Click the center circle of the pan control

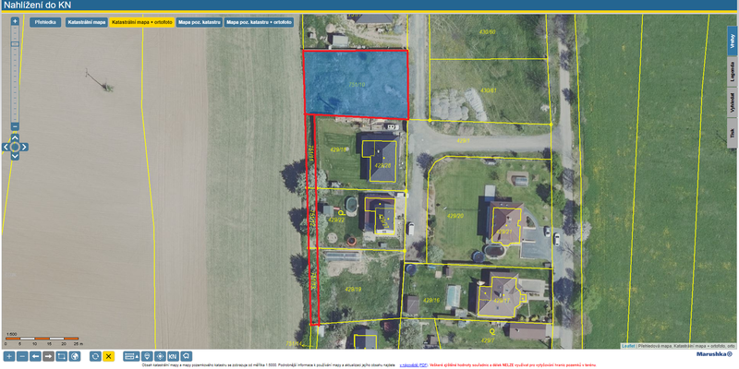point(15,147)
